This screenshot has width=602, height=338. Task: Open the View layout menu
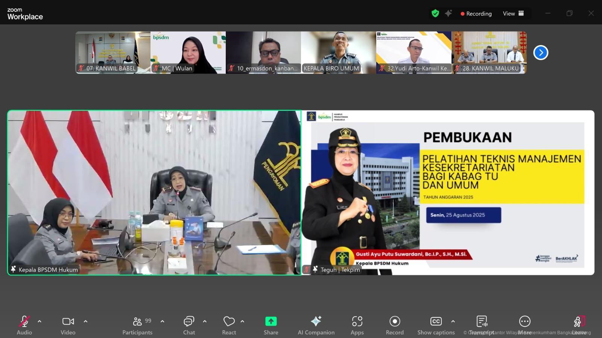(513, 14)
